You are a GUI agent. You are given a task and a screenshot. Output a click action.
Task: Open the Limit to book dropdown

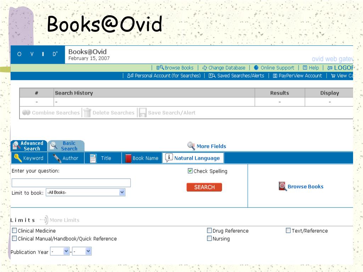[x=86, y=192]
